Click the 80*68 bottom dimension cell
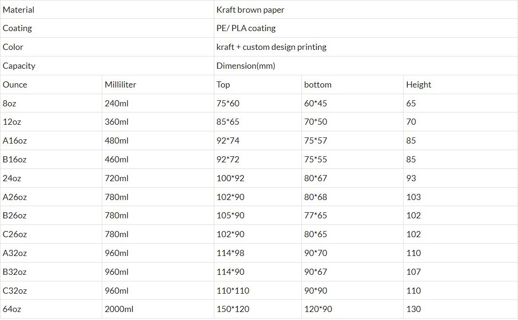Screen dimensions: 518x320 point(316,197)
